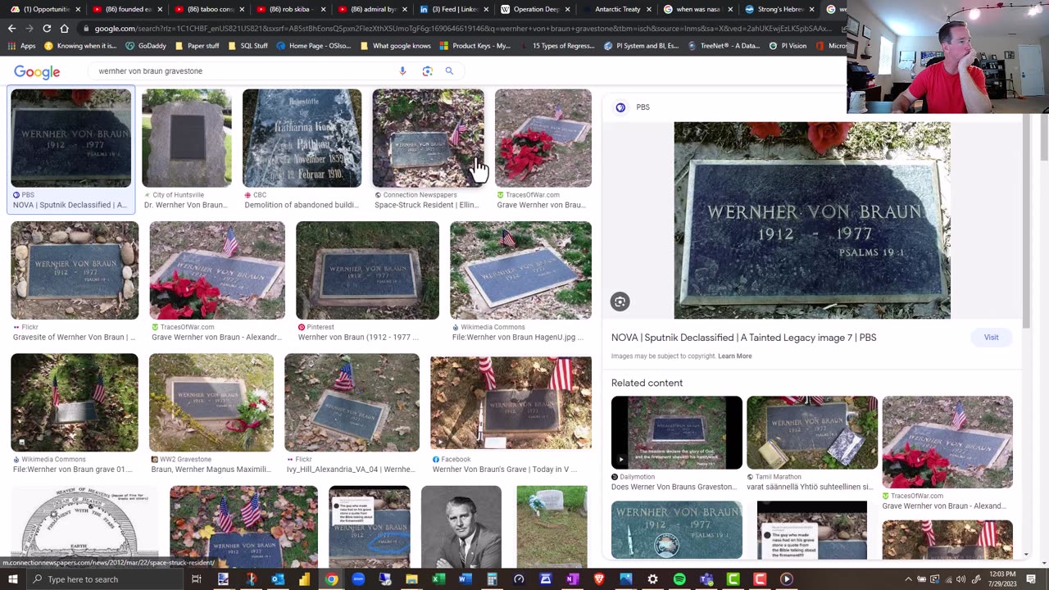The height and width of the screenshot is (590, 1049).
Task: Open File Explorer from the taskbar
Action: point(411,579)
